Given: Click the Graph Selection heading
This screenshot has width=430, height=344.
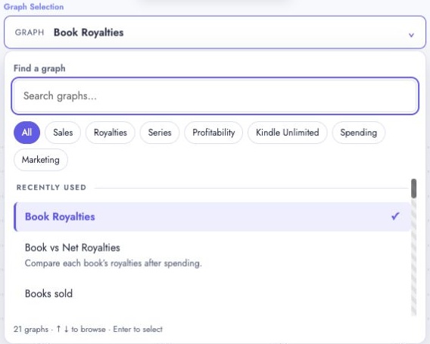Looking at the screenshot, I should pos(33,7).
